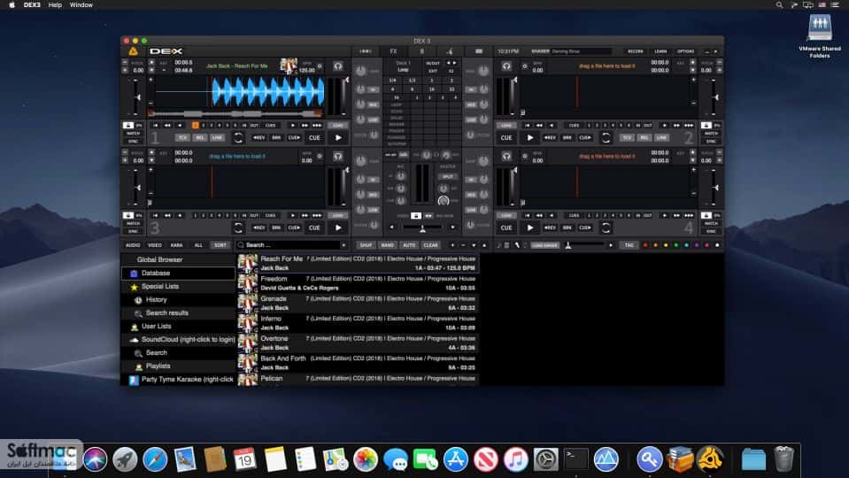
Task: Open the search field dropdown arrow
Action: click(x=343, y=245)
